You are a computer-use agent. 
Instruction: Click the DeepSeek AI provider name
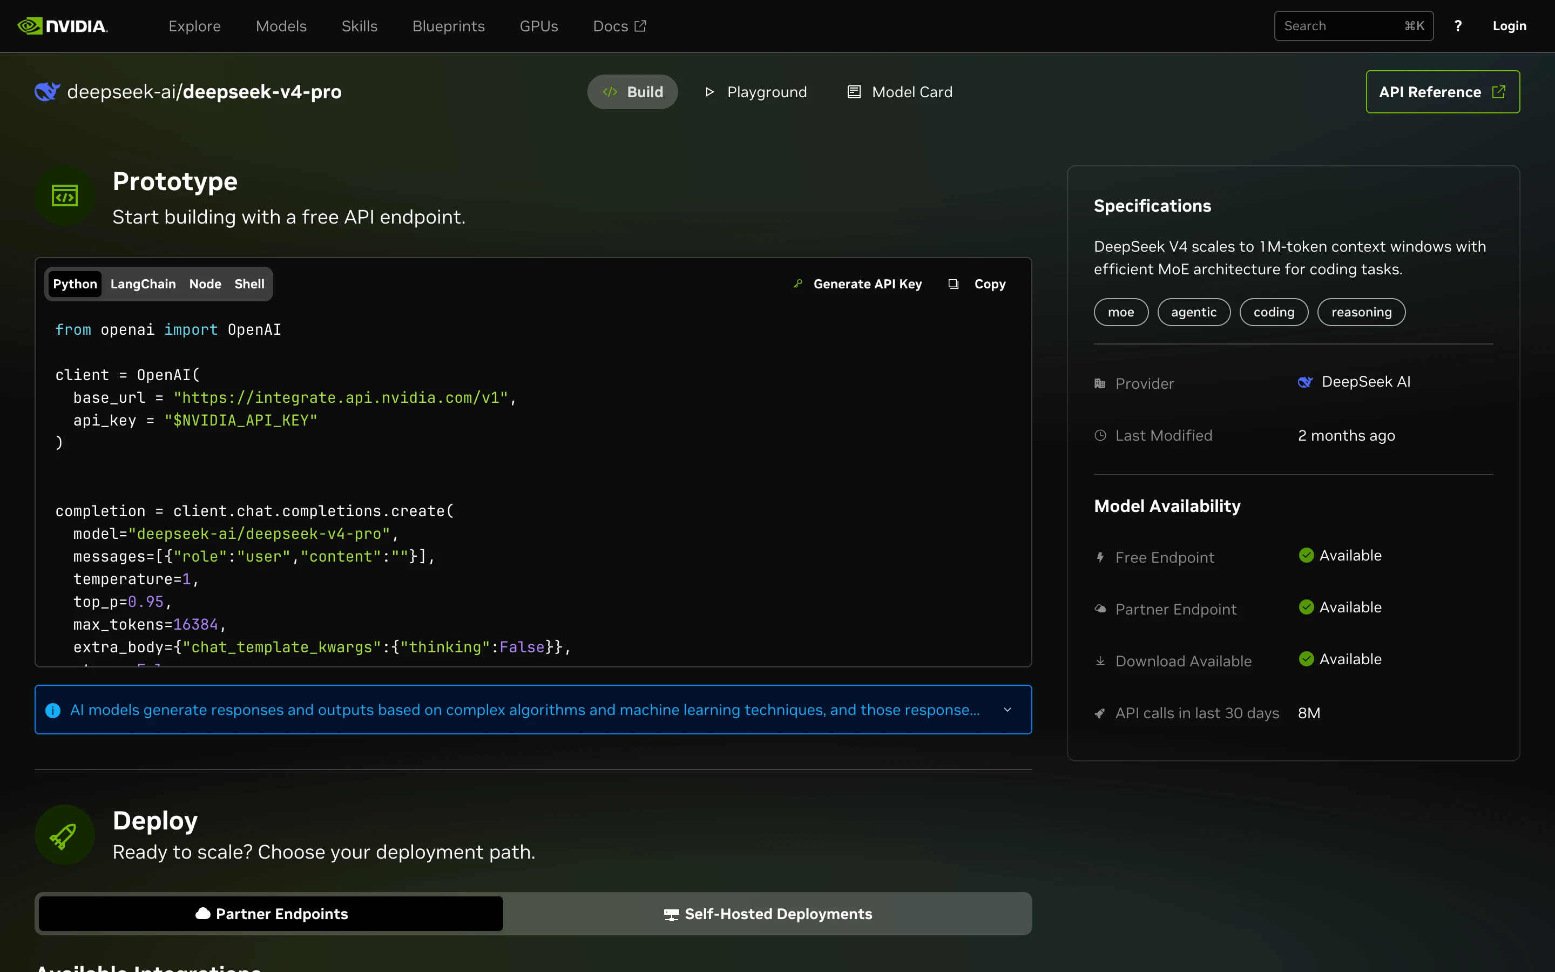pyautogui.click(x=1365, y=382)
